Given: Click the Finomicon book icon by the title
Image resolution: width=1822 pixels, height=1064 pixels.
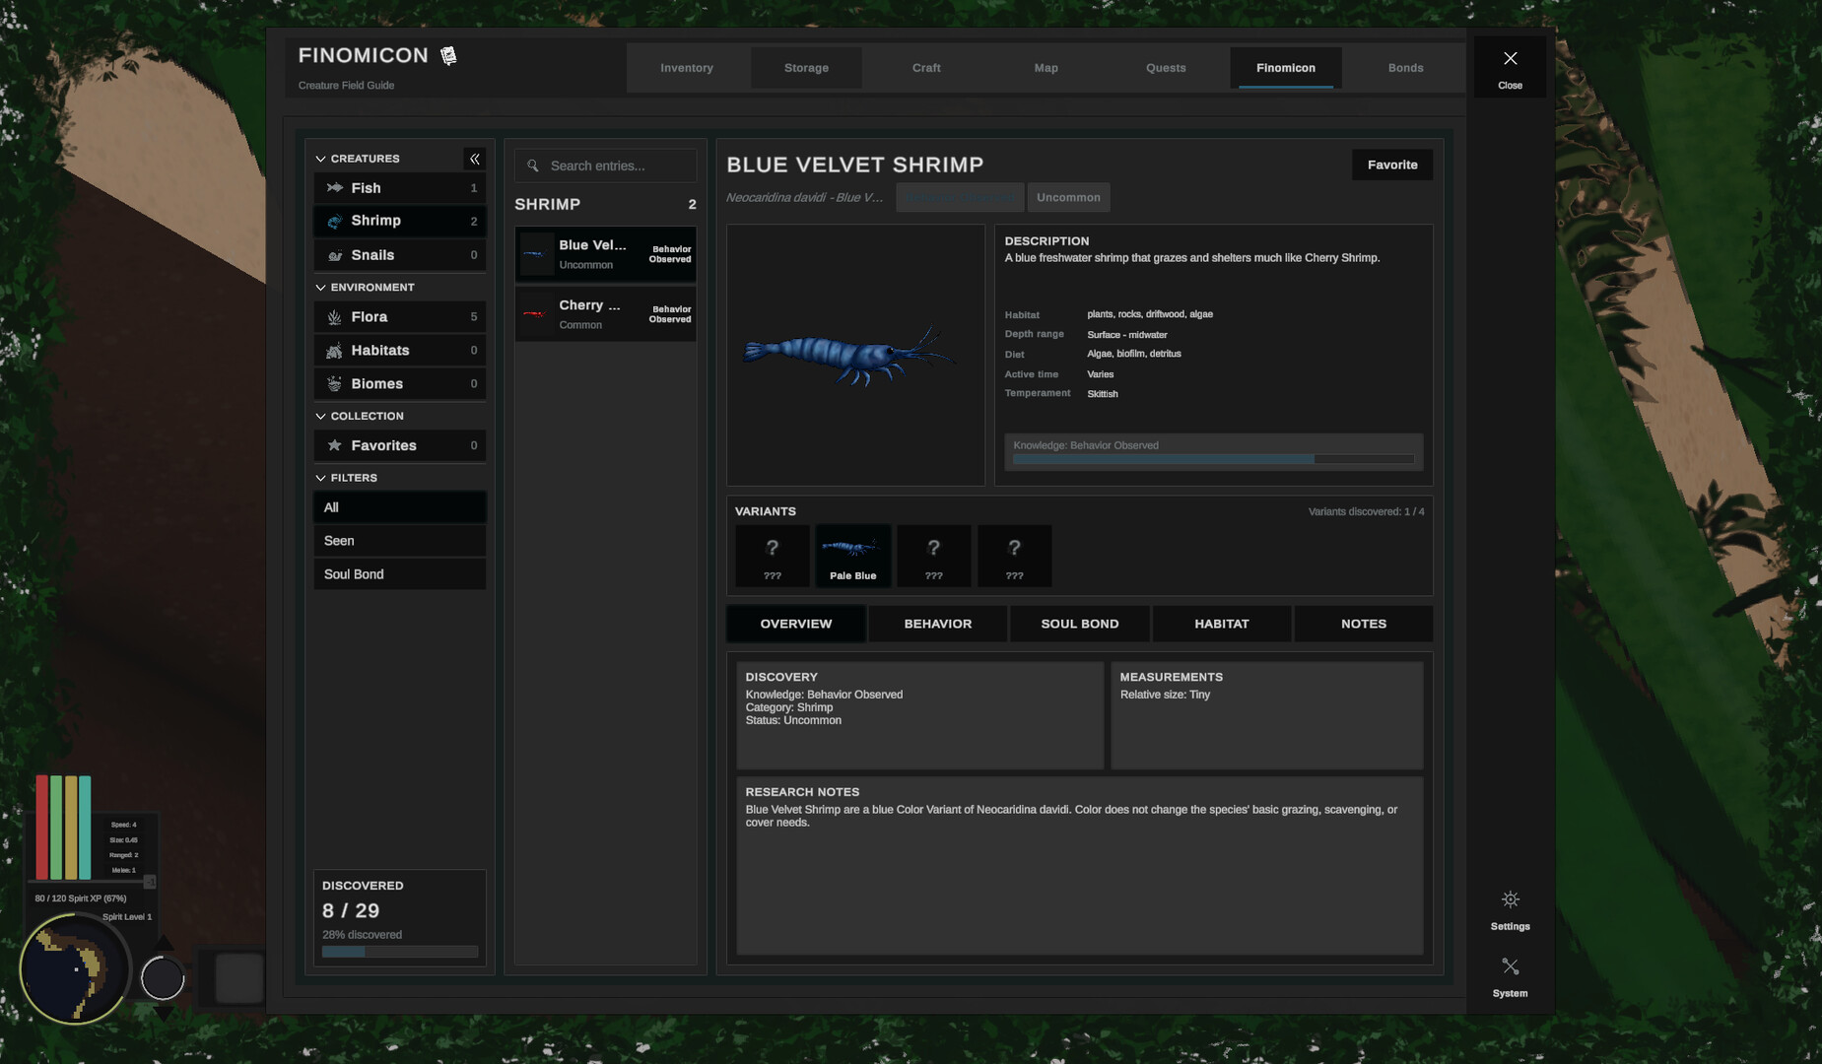Looking at the screenshot, I should pos(448,56).
